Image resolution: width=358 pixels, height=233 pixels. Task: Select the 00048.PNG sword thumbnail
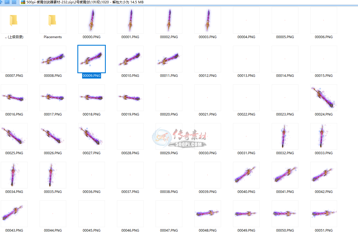tap(208, 214)
